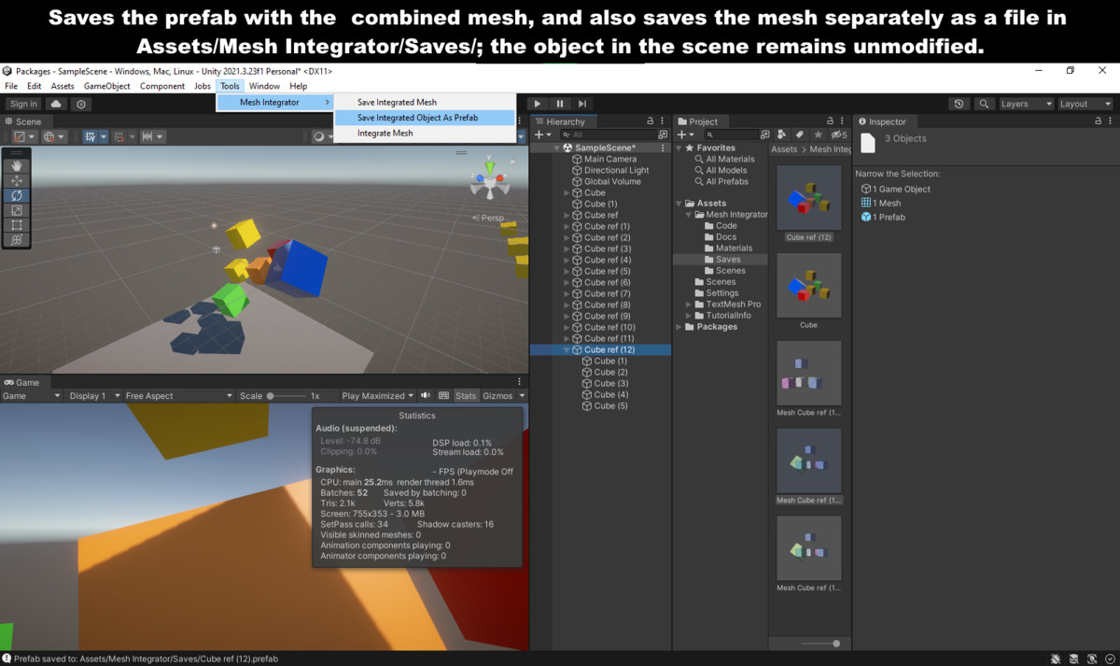
Task: Open the Play Maximized dropdown
Action: [378, 395]
